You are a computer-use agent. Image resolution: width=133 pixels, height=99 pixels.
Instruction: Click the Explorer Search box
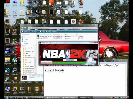point(86,28)
